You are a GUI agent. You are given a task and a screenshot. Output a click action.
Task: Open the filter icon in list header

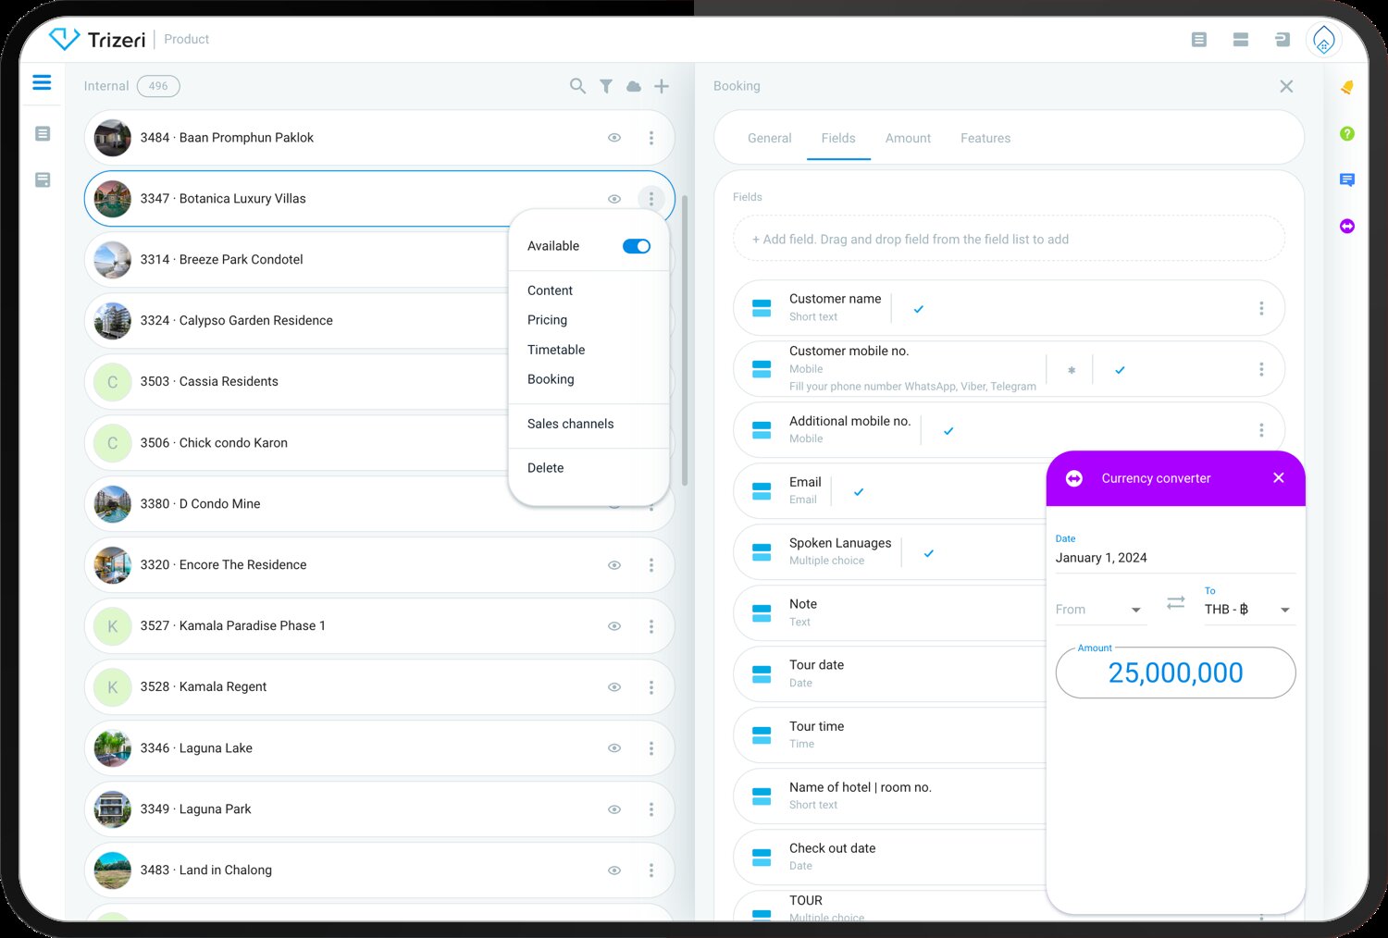pyautogui.click(x=606, y=86)
